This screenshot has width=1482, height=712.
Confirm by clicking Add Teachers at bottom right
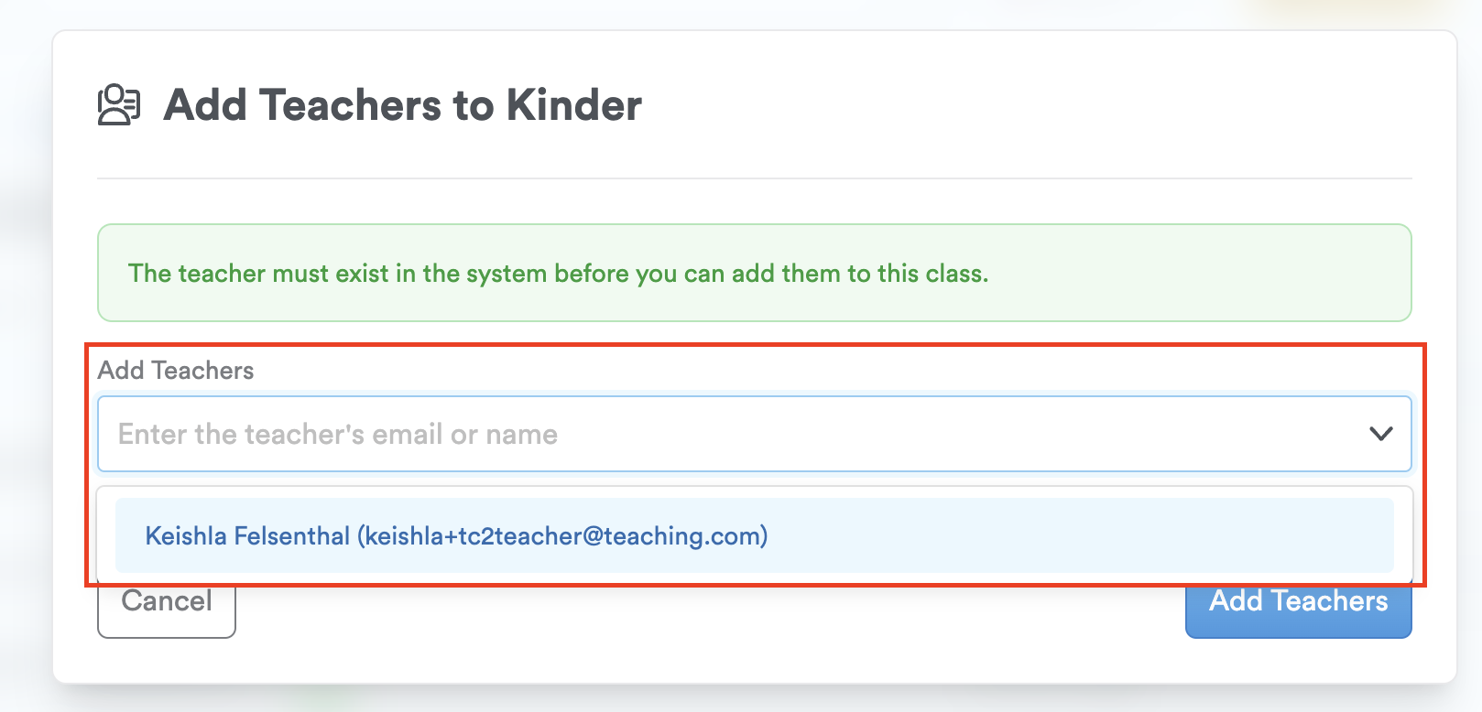1298,606
